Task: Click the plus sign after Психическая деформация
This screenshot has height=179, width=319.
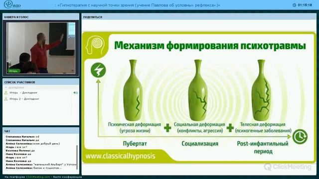Action: pos(167,128)
